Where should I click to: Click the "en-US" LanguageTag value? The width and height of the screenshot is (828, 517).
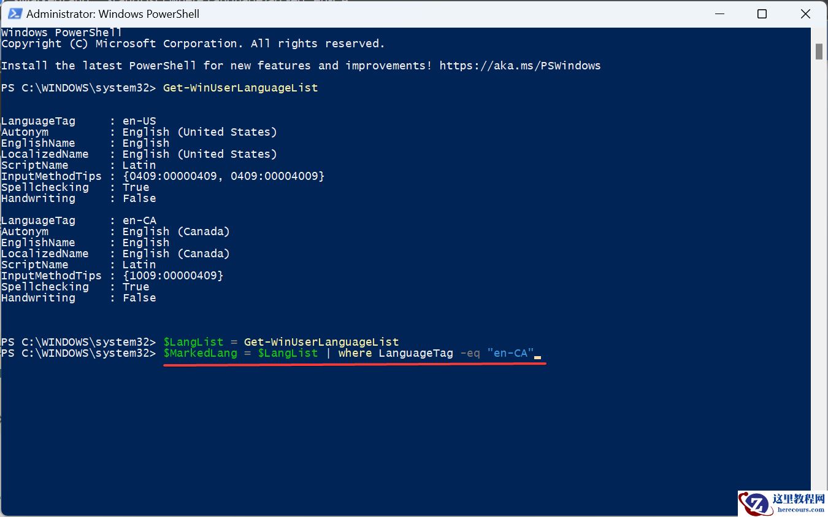139,121
